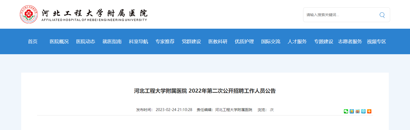Image resolution: width=410 pixels, height=130 pixels.
Task: Open the 医院动态 menu
Action: click(x=86, y=42)
